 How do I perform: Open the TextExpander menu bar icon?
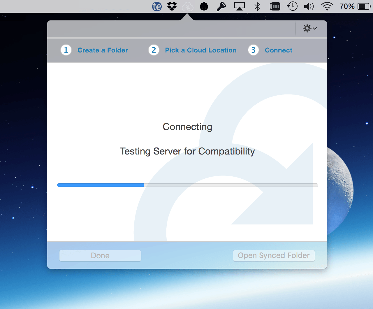click(157, 6)
